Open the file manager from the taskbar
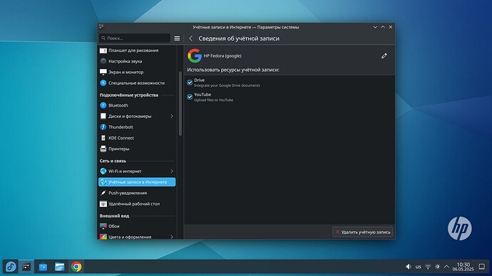Image resolution: width=492 pixels, height=276 pixels. 60,267
